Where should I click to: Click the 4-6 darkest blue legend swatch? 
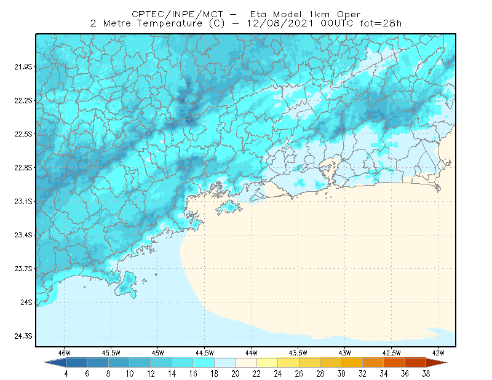[x=76, y=363]
